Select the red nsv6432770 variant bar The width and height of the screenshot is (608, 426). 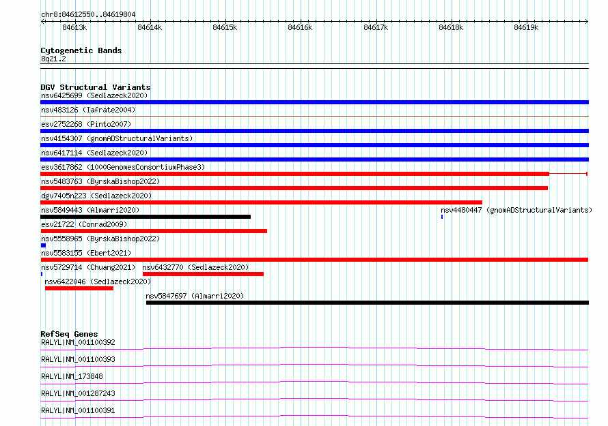[203, 274]
